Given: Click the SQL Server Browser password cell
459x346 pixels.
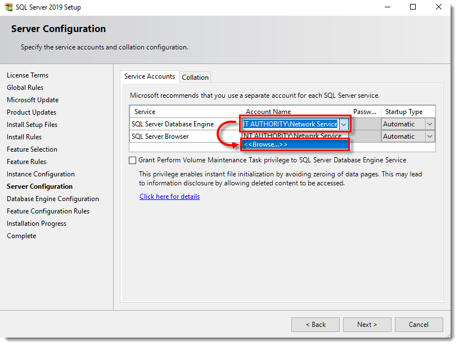Looking at the screenshot, I should coord(365,136).
